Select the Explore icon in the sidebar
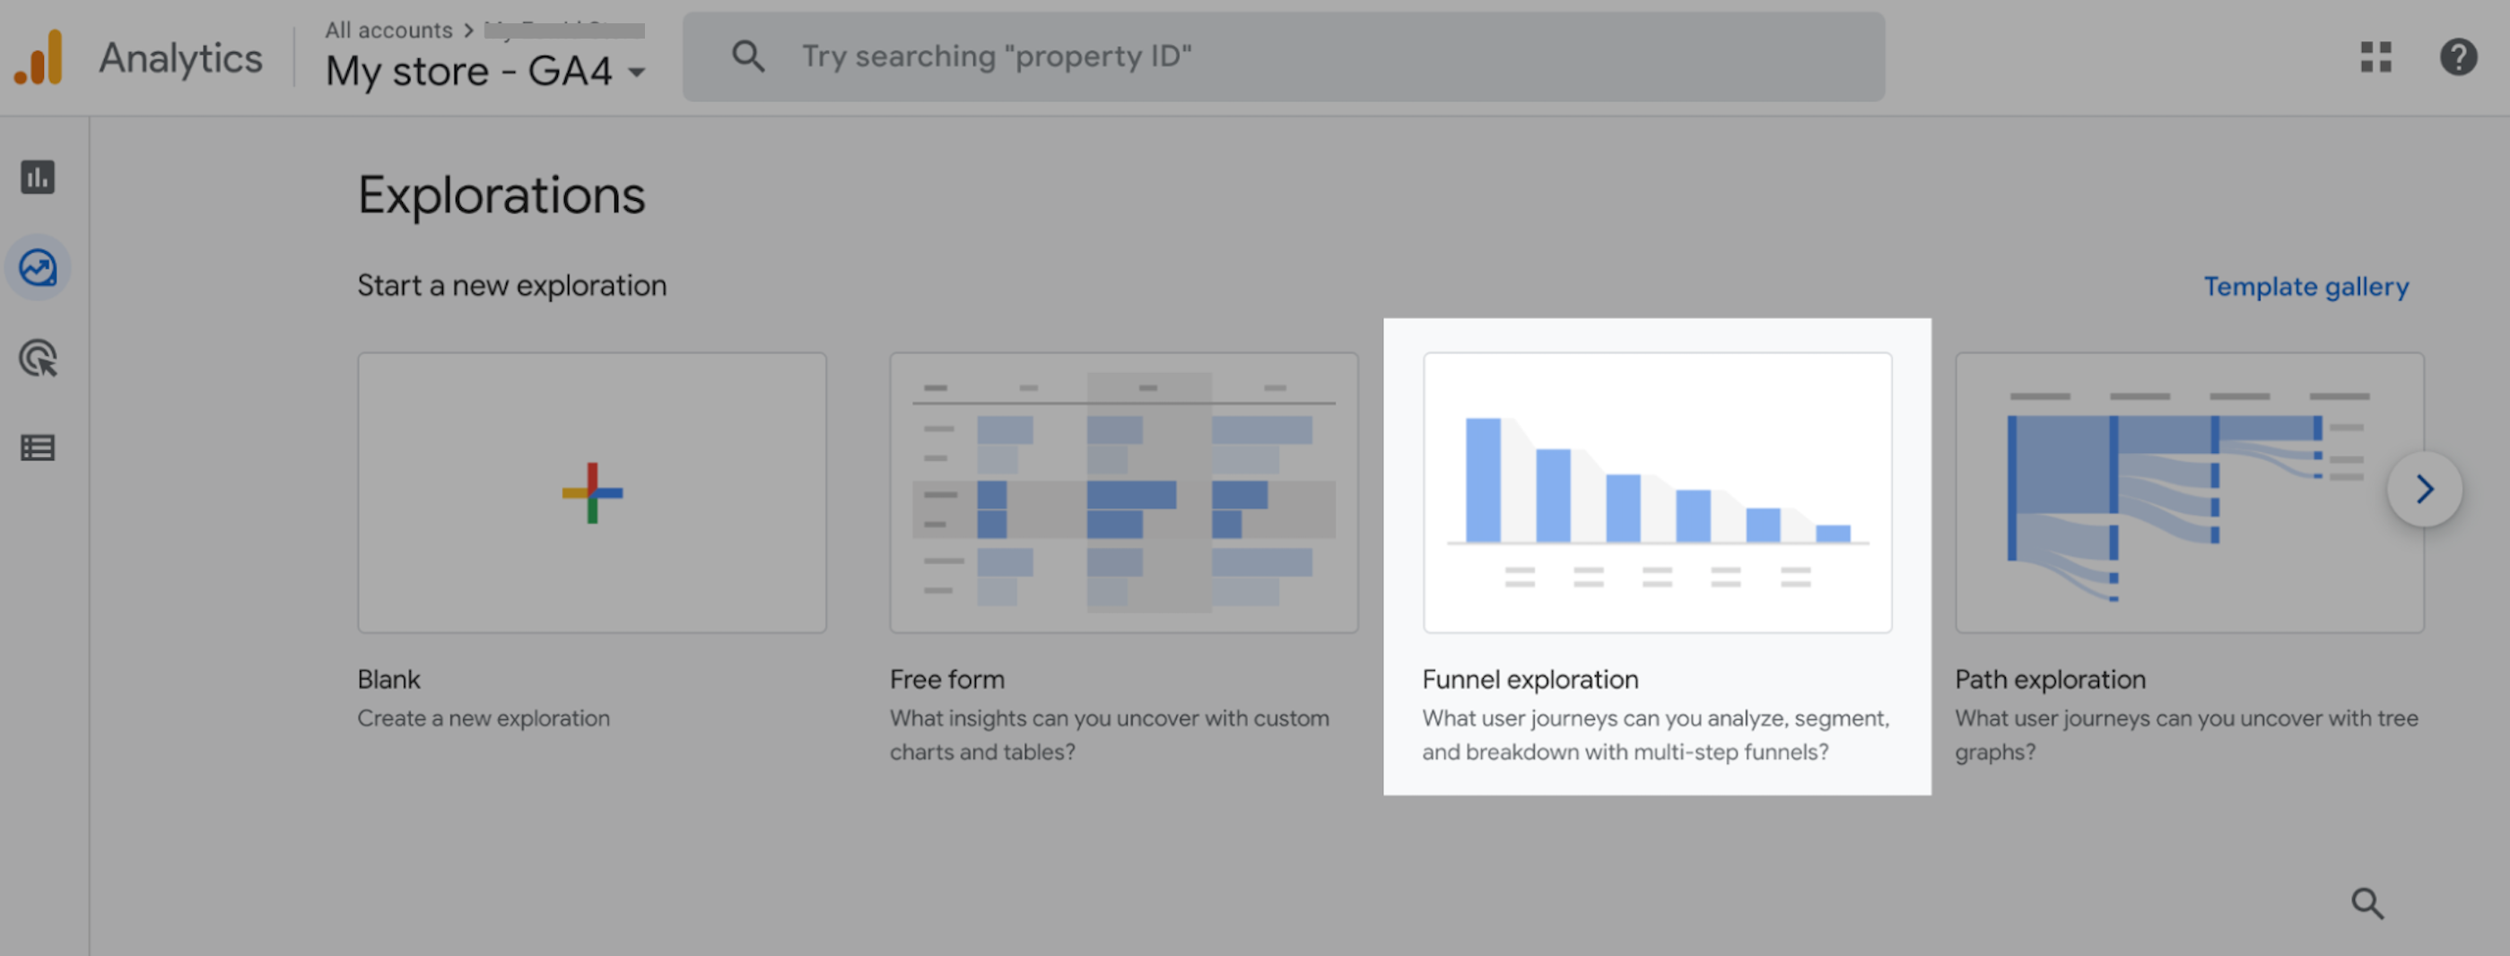 [37, 268]
